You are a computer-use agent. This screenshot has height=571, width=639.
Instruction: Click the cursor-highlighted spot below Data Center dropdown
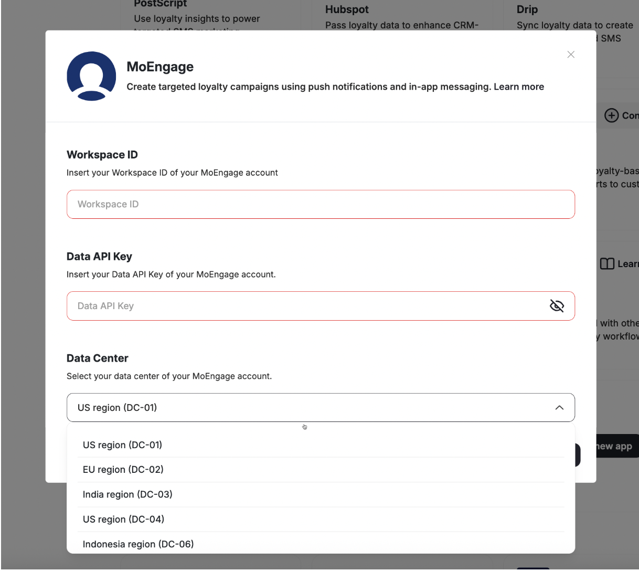tap(305, 427)
